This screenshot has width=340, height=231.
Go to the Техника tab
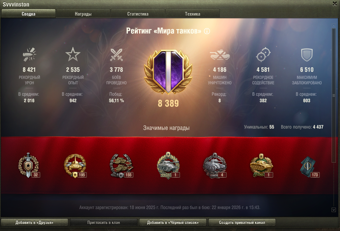(x=192, y=14)
